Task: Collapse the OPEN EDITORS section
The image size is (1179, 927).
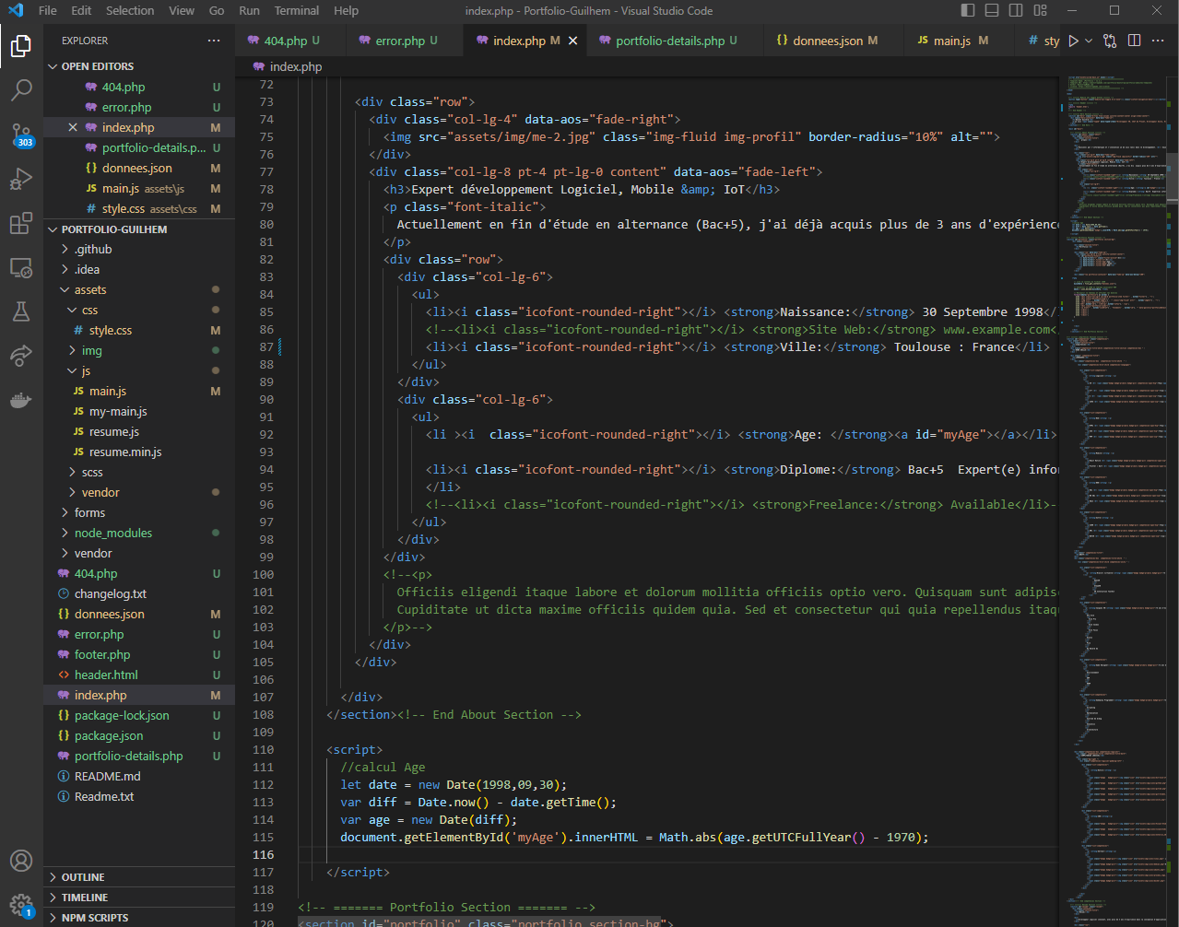Action: point(97,66)
